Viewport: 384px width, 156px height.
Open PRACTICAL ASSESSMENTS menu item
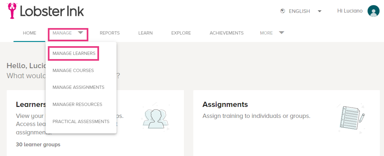[81, 121]
